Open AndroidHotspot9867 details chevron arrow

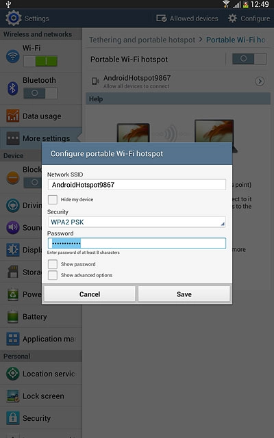[x=260, y=81]
